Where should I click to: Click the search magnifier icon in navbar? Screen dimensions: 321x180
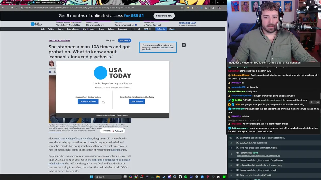[139, 29]
